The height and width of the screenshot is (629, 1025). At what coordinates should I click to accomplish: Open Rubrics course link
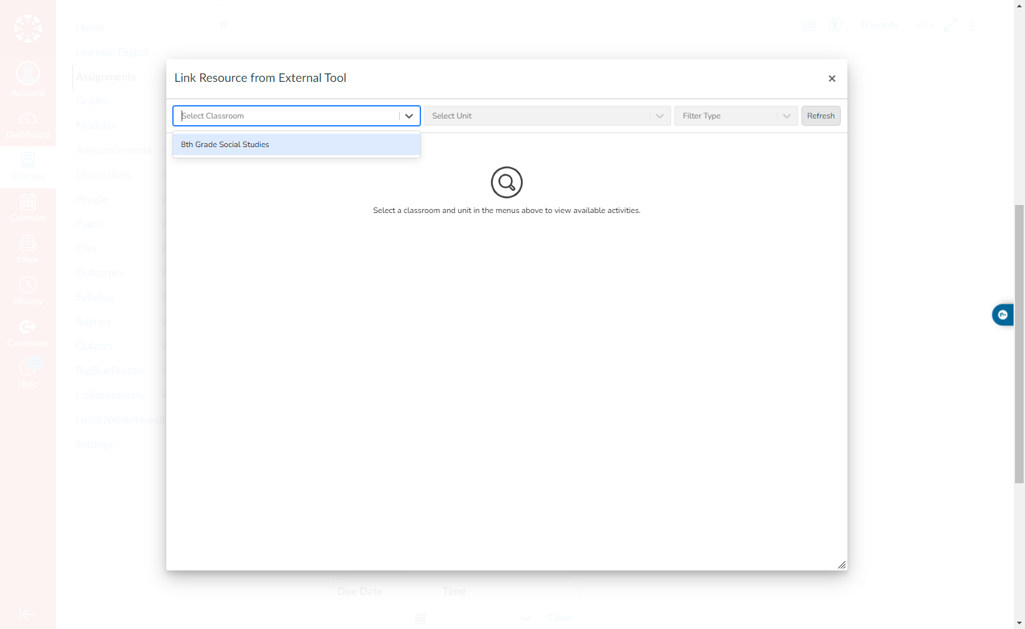tap(93, 322)
